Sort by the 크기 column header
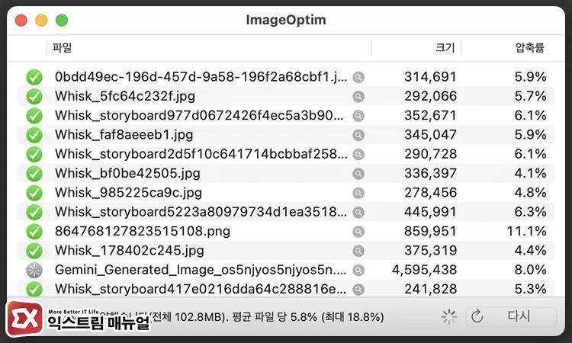 pos(416,48)
